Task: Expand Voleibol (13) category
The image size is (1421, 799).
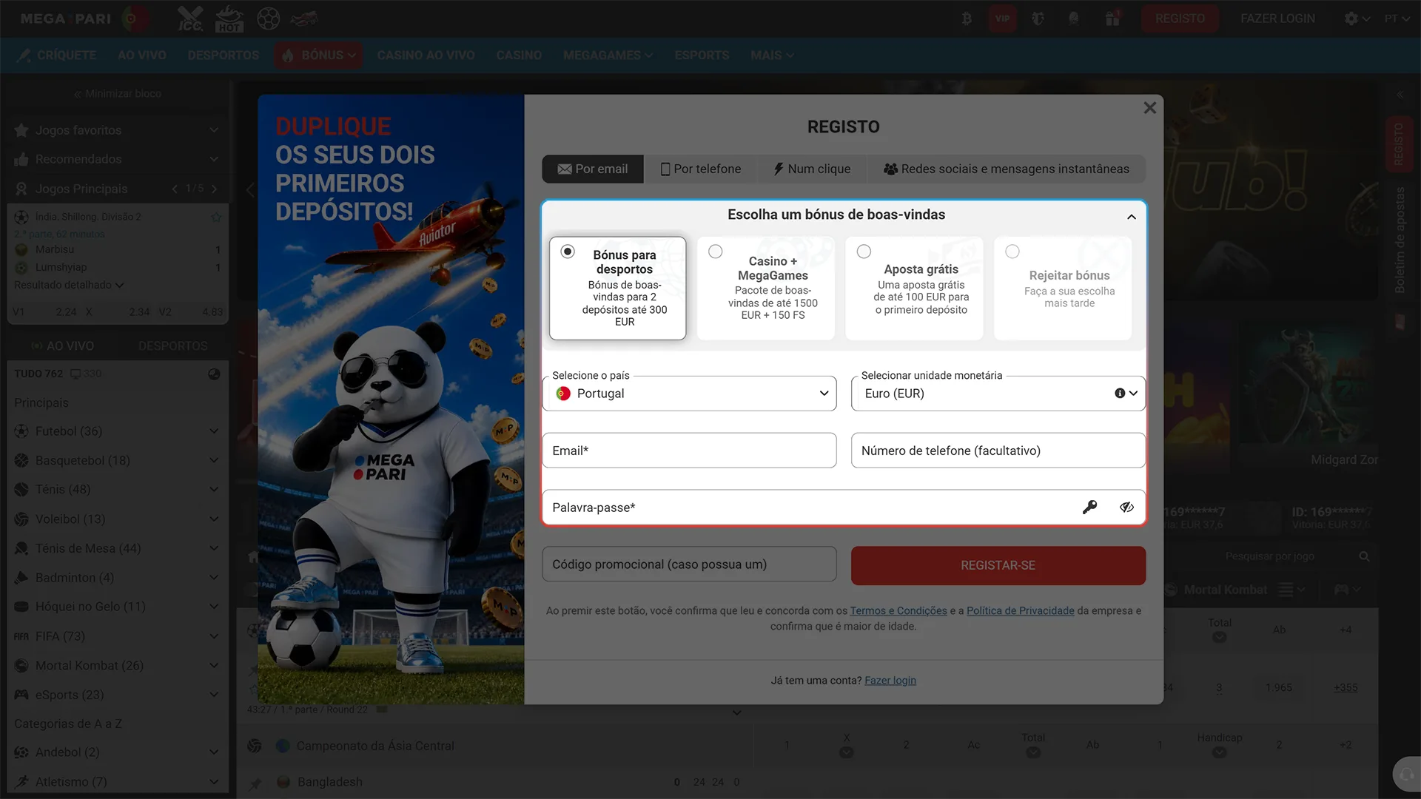Action: (117, 519)
